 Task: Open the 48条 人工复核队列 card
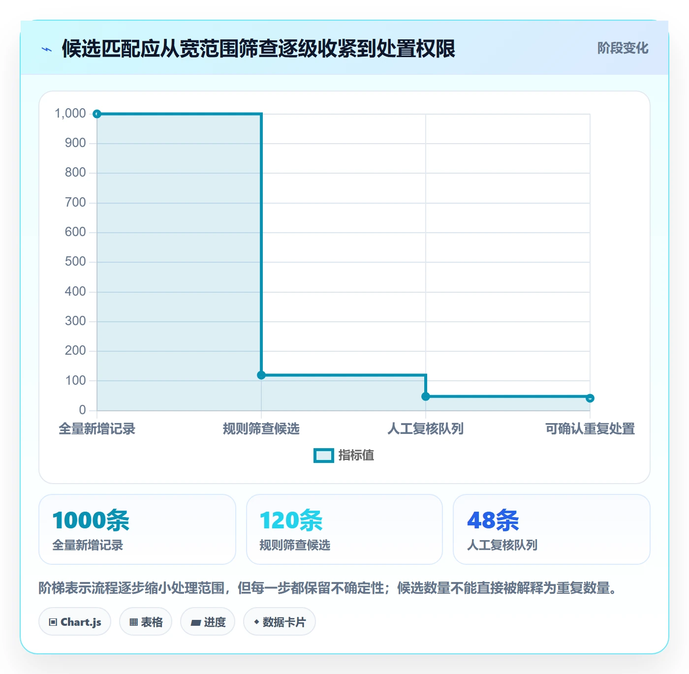click(x=552, y=529)
